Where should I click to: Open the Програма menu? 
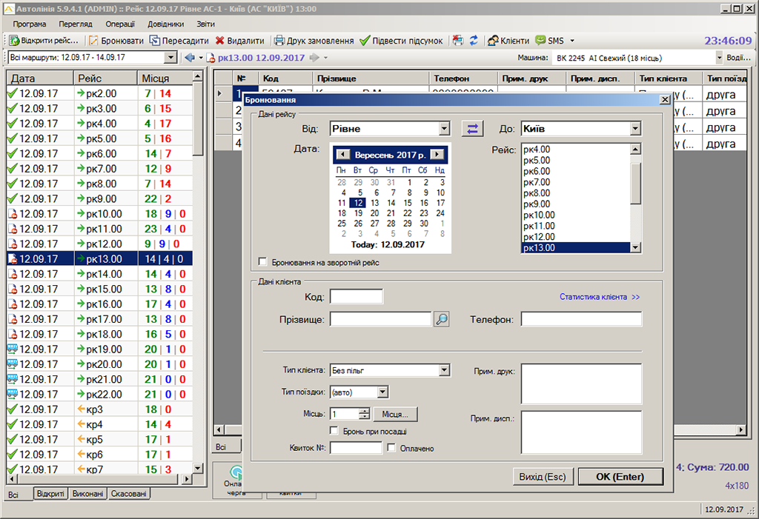coord(30,24)
